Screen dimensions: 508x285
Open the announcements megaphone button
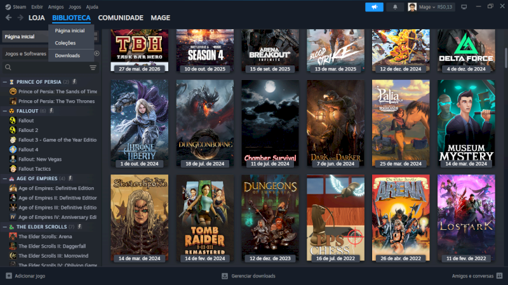coord(374,7)
